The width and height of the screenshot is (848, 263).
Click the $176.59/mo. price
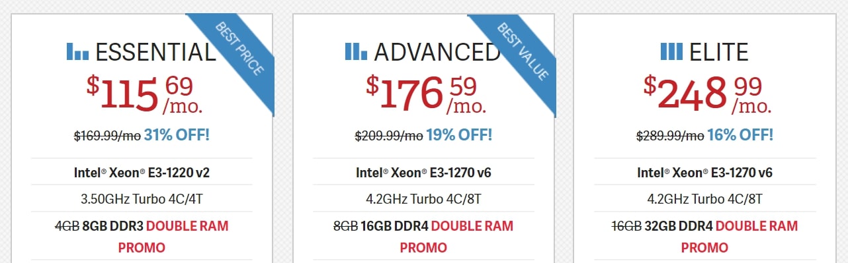pyautogui.click(x=427, y=93)
